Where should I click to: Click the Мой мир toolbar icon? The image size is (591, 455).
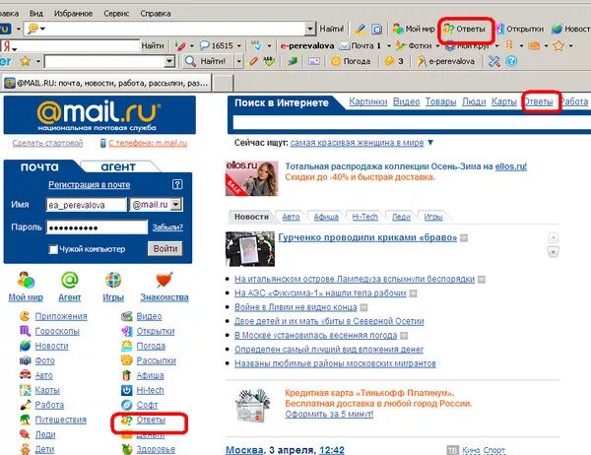[x=398, y=29]
